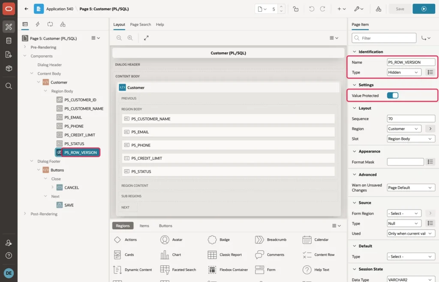Open the Help question mark icon
Image resolution: width=439 pixels, height=282 pixels.
click(9, 255)
